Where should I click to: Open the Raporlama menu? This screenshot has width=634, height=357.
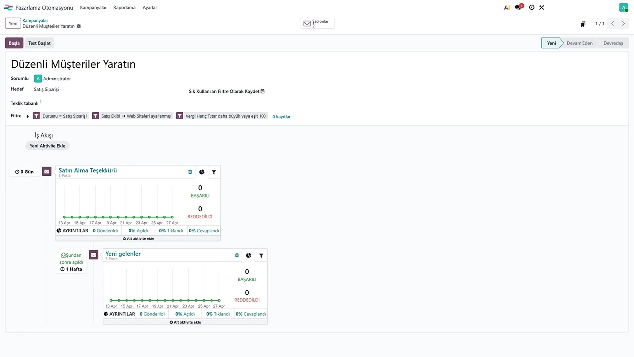pyautogui.click(x=124, y=8)
